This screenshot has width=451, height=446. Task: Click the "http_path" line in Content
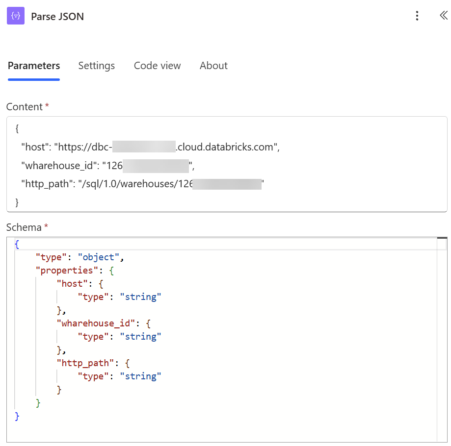[x=142, y=184]
